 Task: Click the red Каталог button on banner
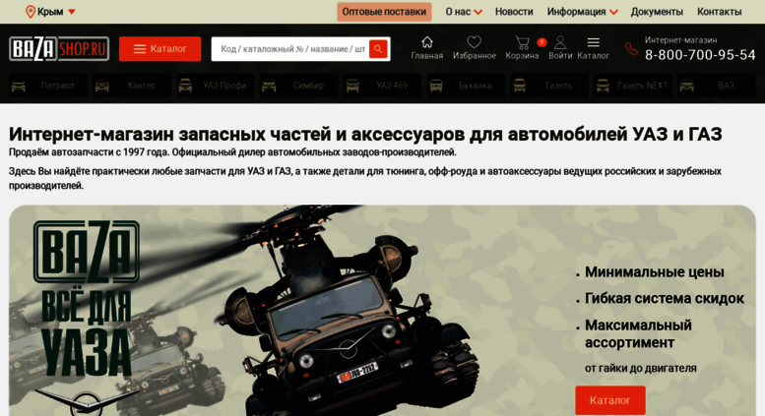click(x=610, y=400)
